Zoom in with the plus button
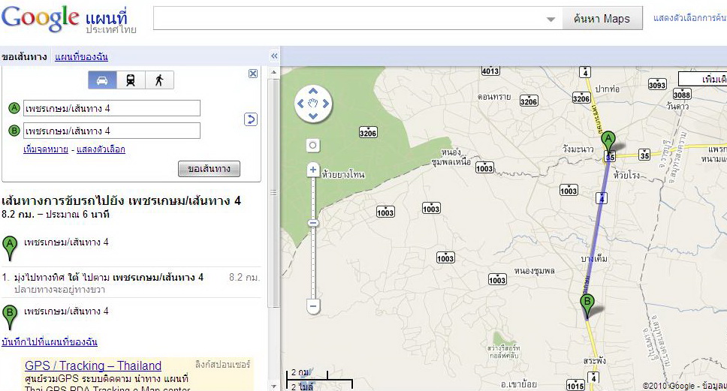The width and height of the screenshot is (727, 391). point(313,170)
